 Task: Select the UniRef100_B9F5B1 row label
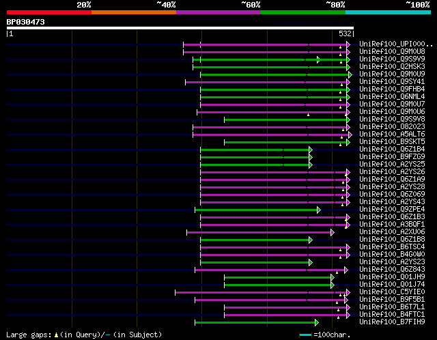coord(392,300)
